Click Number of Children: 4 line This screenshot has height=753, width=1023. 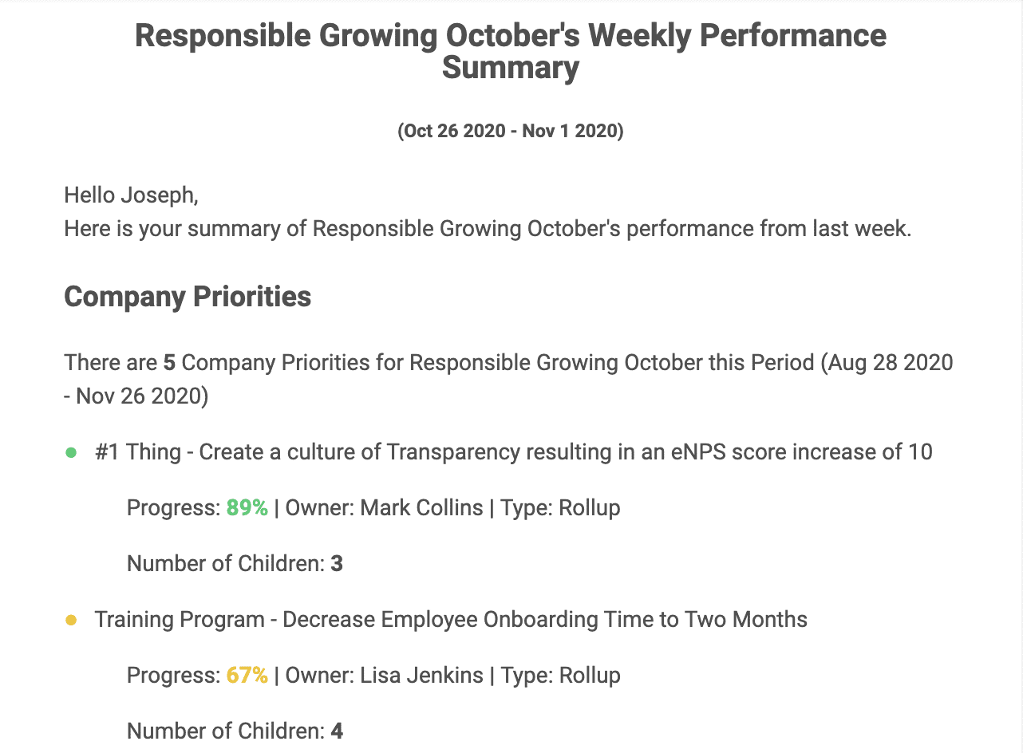(235, 731)
